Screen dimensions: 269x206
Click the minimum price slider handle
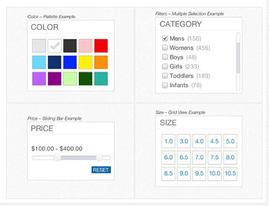click(x=57, y=158)
